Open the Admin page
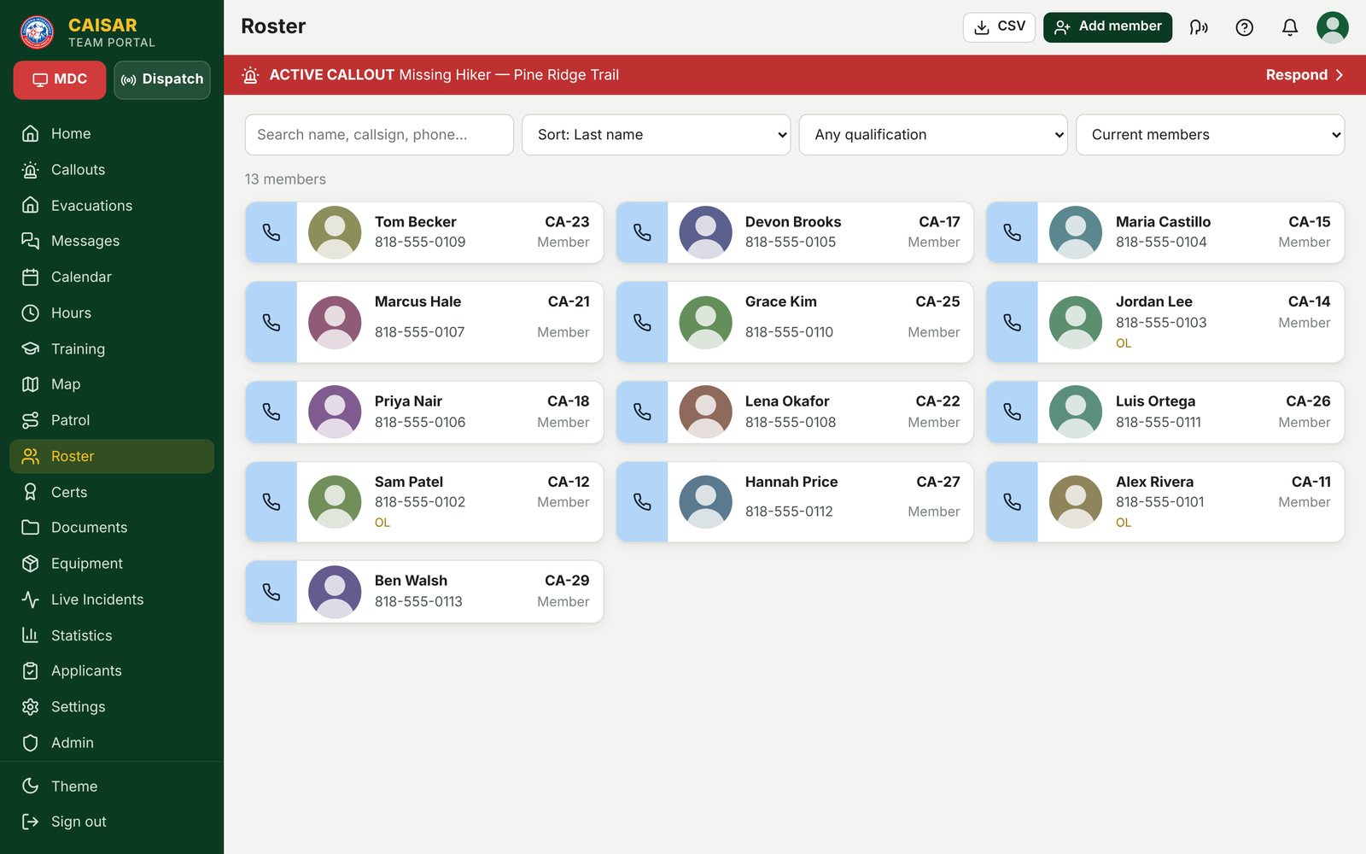Viewport: 1366px width, 854px height. [112, 743]
